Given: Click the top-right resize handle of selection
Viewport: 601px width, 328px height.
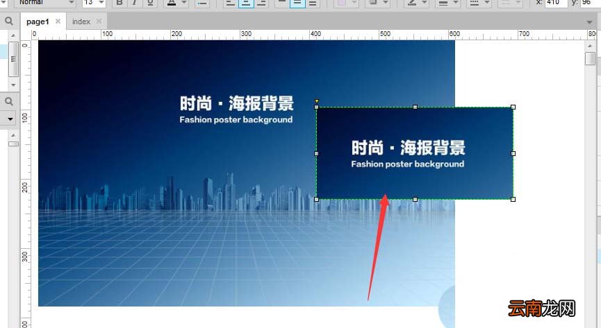Looking at the screenshot, I should (513, 107).
